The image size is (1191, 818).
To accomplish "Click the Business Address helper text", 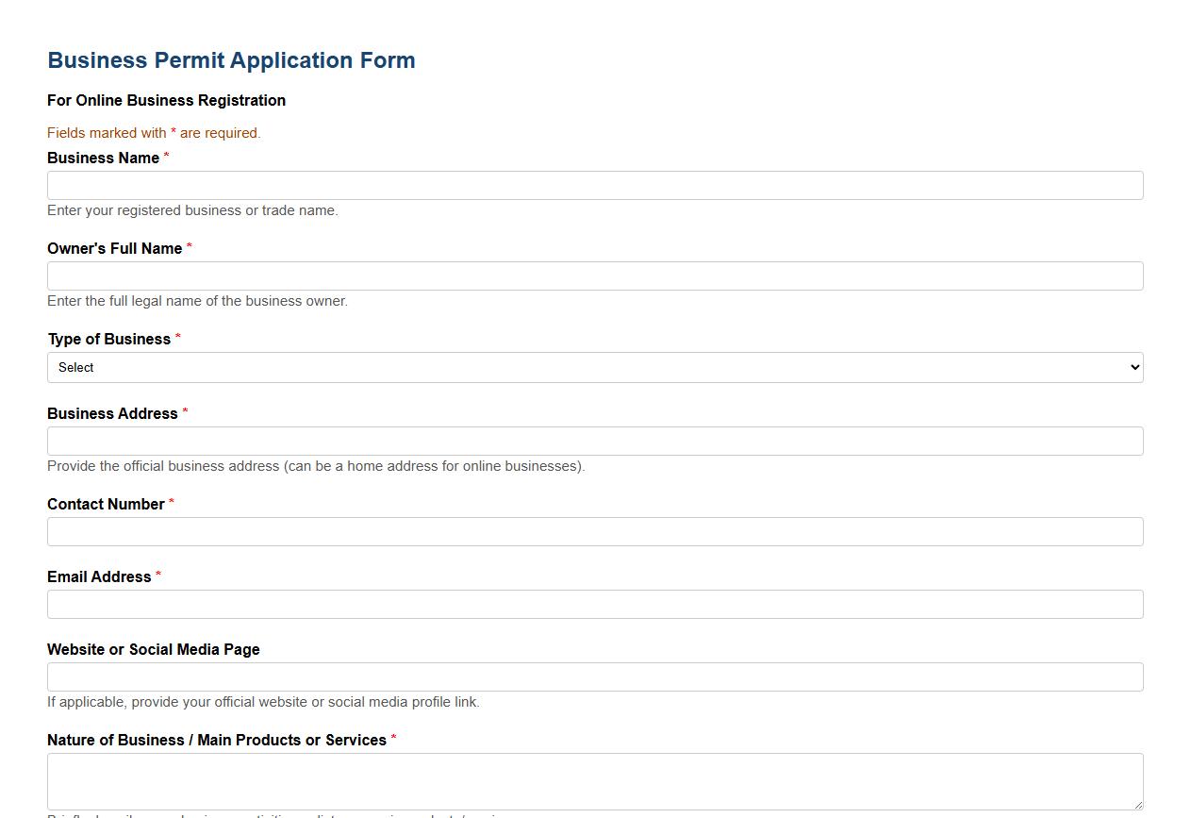I will point(316,466).
